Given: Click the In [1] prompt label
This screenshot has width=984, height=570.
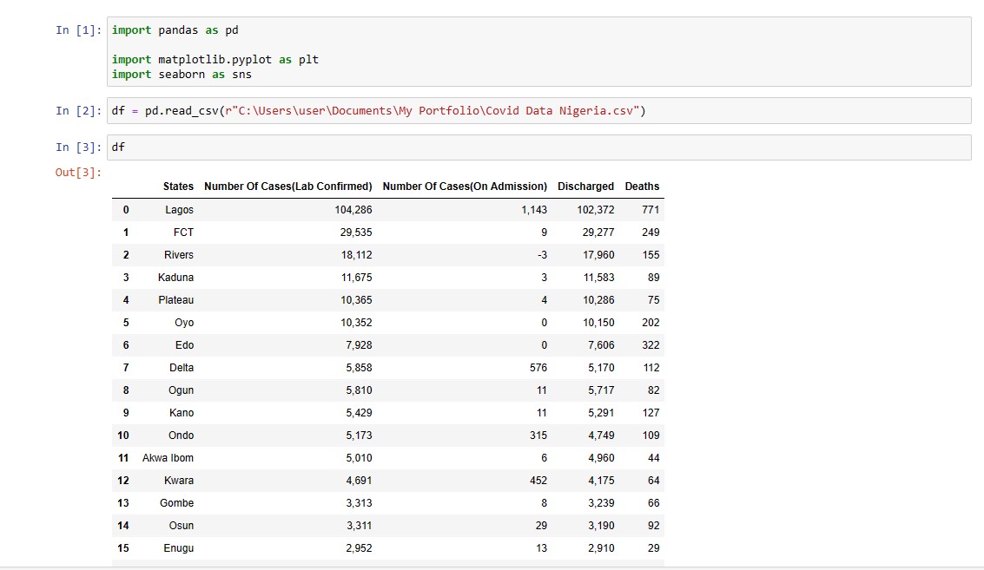Looking at the screenshot, I should (x=78, y=30).
